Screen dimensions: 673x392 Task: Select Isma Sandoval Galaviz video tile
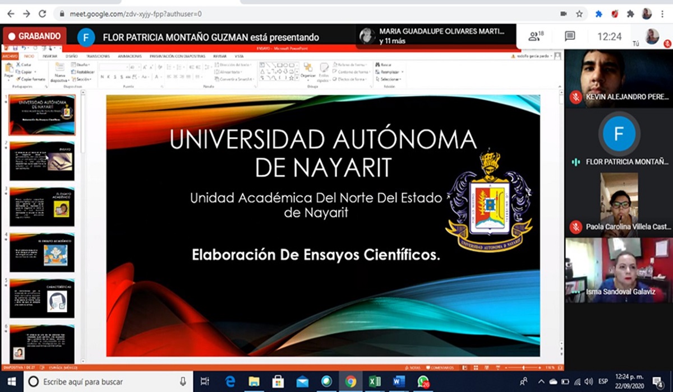pos(619,270)
